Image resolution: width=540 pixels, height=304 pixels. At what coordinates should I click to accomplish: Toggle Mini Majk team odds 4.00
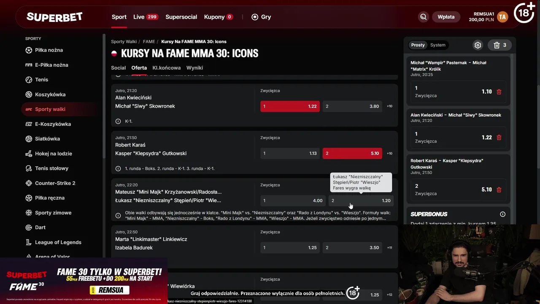pyautogui.click(x=293, y=201)
